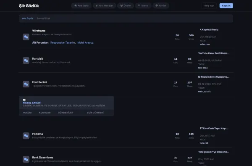Click the help icon in Yardım
The image size is (252, 166).
pyautogui.click(x=157, y=5)
